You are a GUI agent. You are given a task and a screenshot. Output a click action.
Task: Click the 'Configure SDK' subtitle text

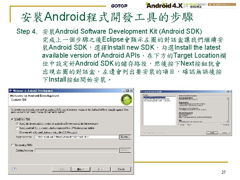19,100
